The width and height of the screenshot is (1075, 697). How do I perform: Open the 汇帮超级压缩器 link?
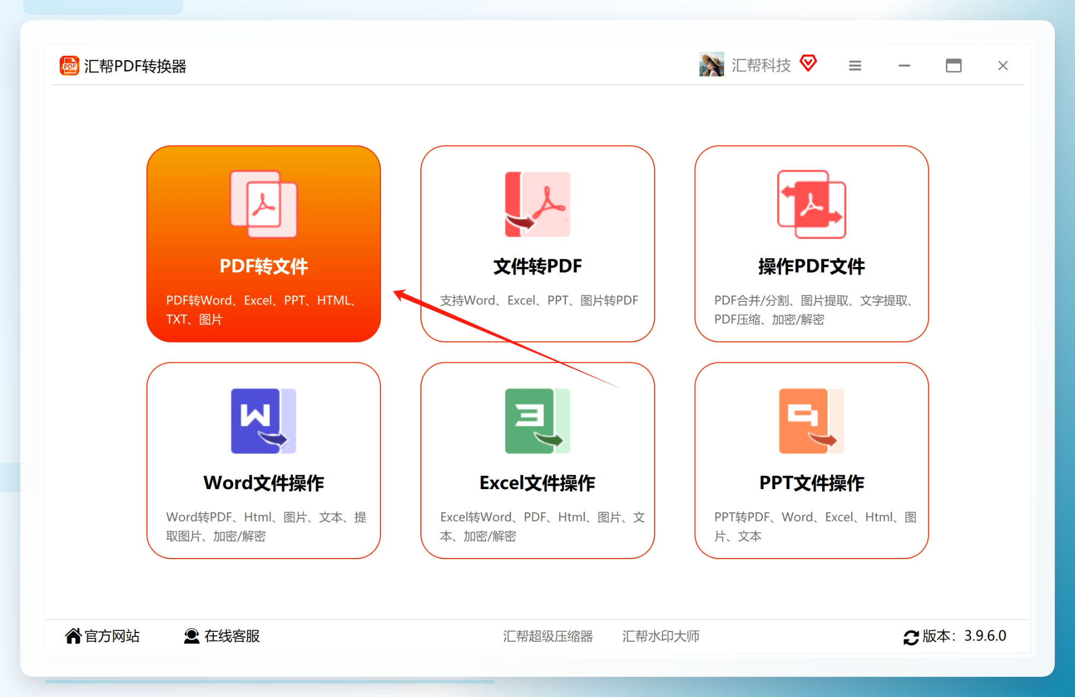pos(548,636)
